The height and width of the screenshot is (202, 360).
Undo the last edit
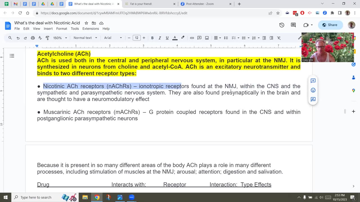(x=18, y=38)
